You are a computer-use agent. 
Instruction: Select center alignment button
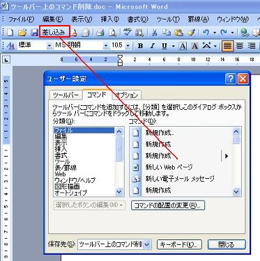(240, 46)
